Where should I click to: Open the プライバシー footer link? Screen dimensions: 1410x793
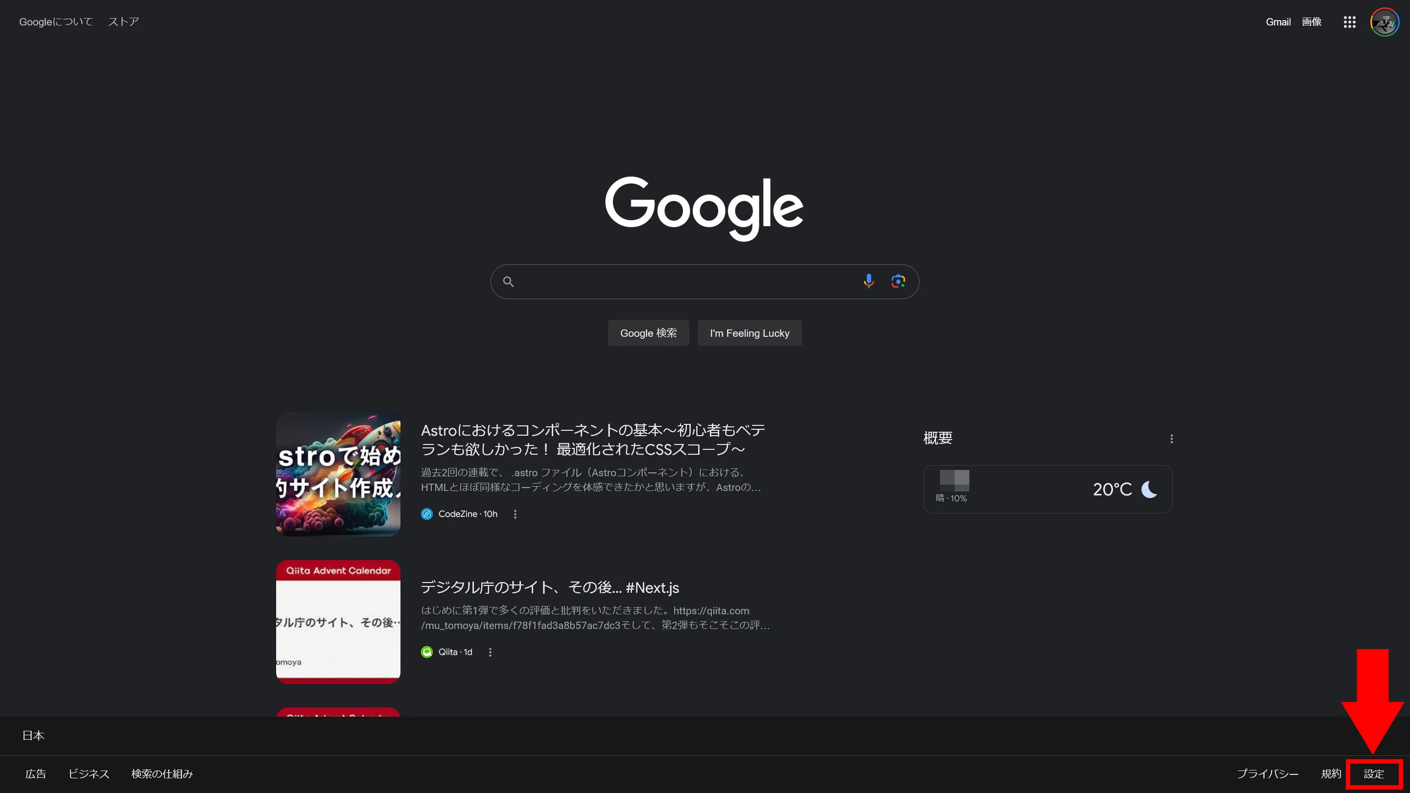1267,774
